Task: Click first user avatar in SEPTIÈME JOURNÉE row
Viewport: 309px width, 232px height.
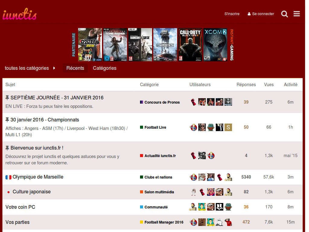Action: [193, 102]
